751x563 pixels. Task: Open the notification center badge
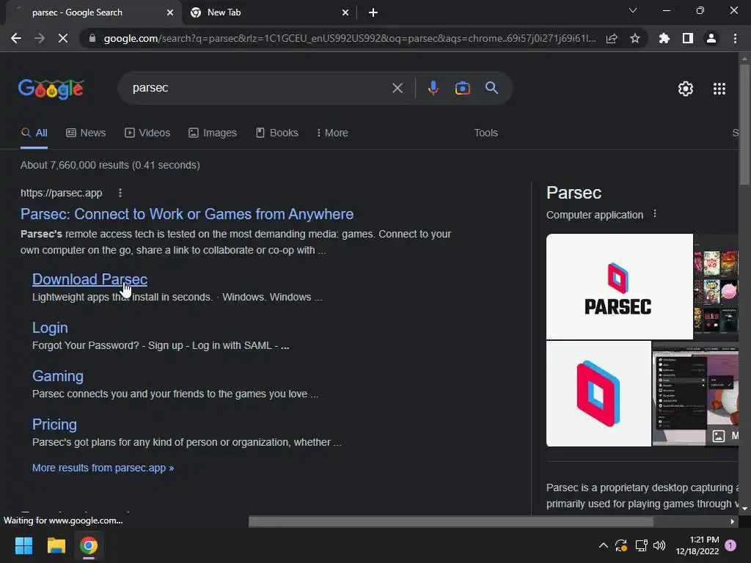[730, 545]
